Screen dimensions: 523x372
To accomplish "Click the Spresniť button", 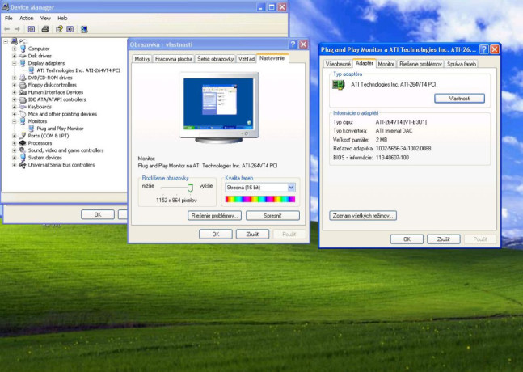I will (x=272, y=216).
